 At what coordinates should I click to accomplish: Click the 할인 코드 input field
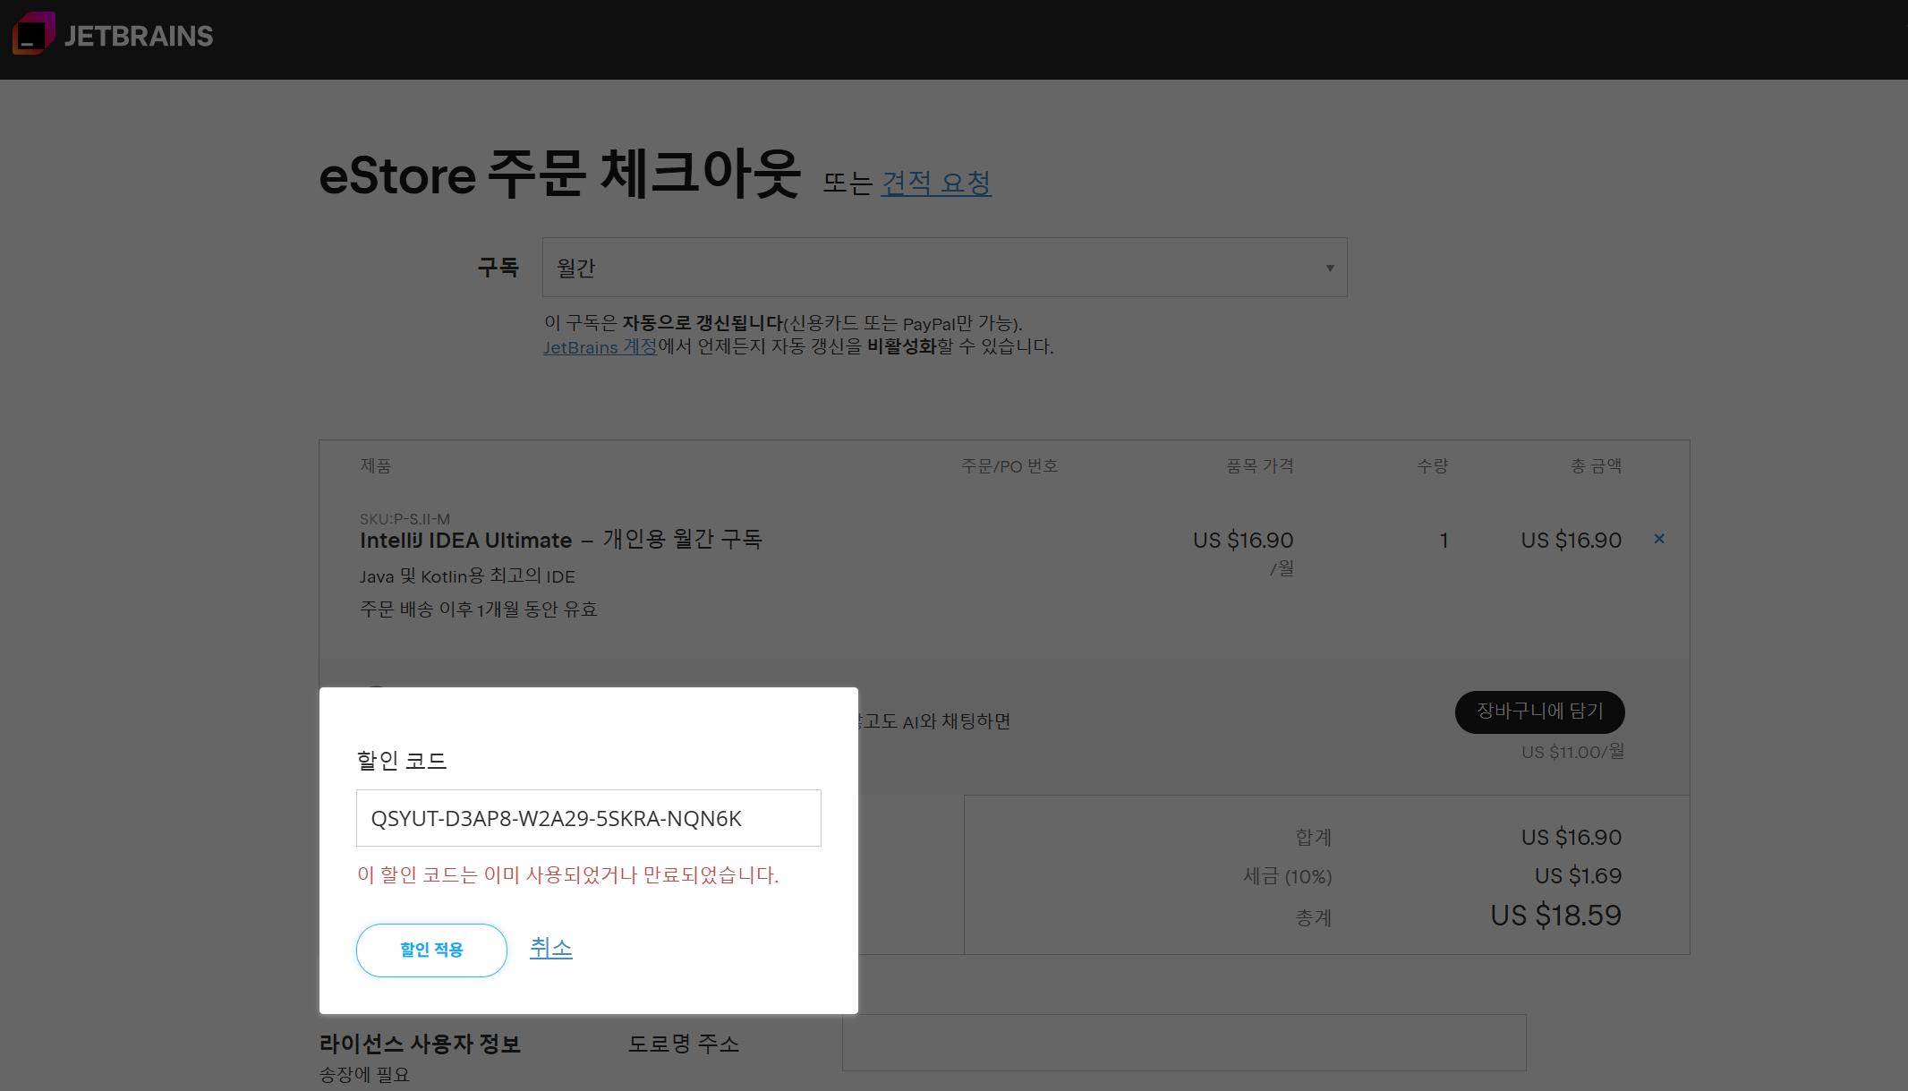click(x=588, y=818)
